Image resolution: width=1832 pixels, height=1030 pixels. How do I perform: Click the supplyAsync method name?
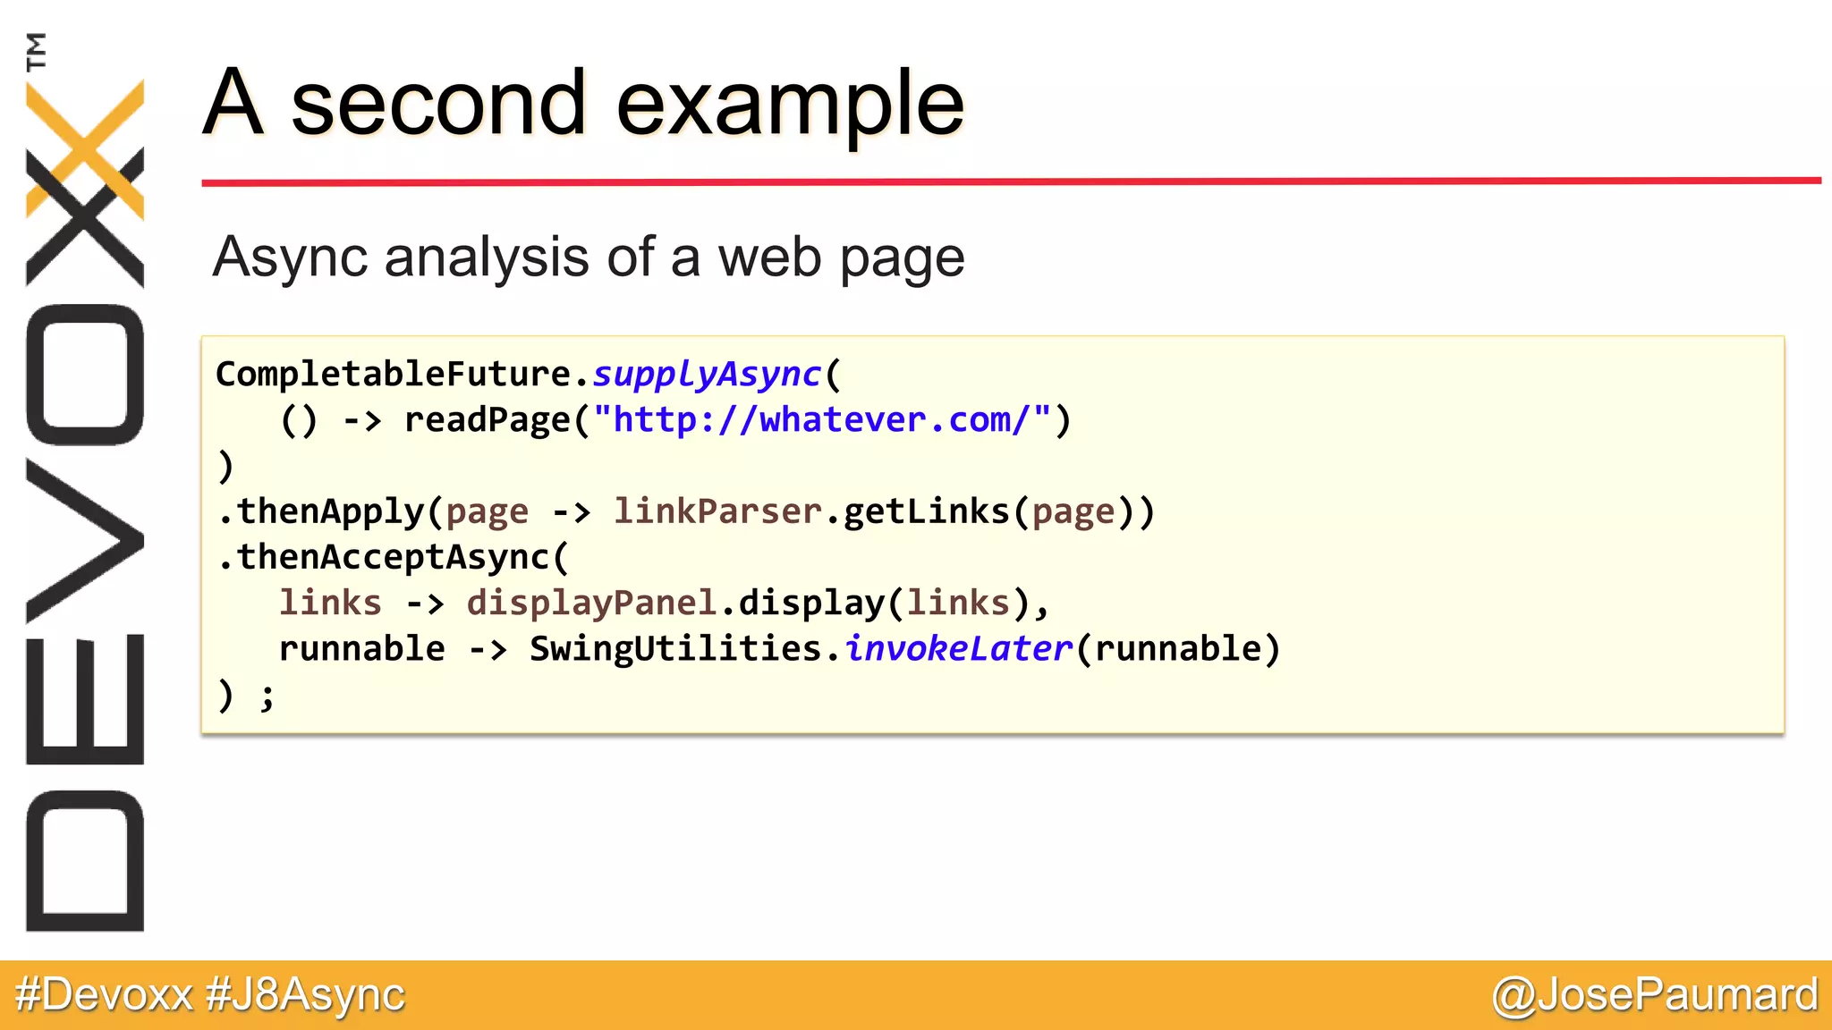pyautogui.click(x=706, y=374)
